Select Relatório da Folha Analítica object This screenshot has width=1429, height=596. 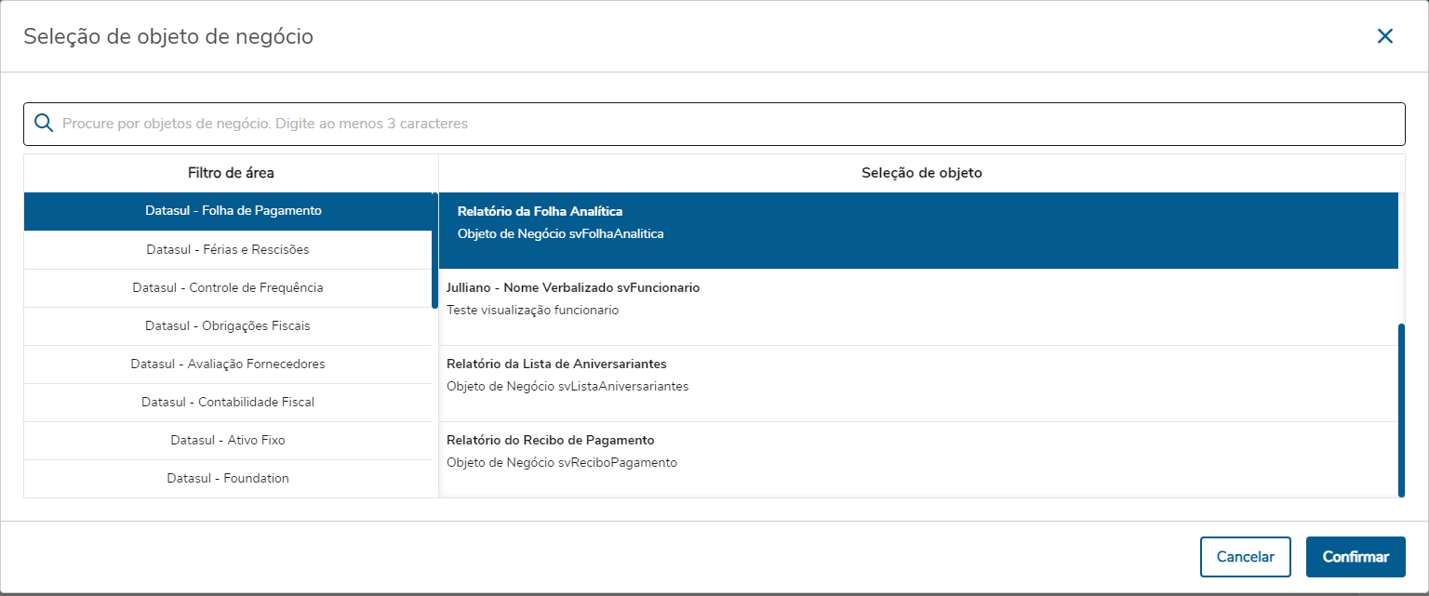917,223
